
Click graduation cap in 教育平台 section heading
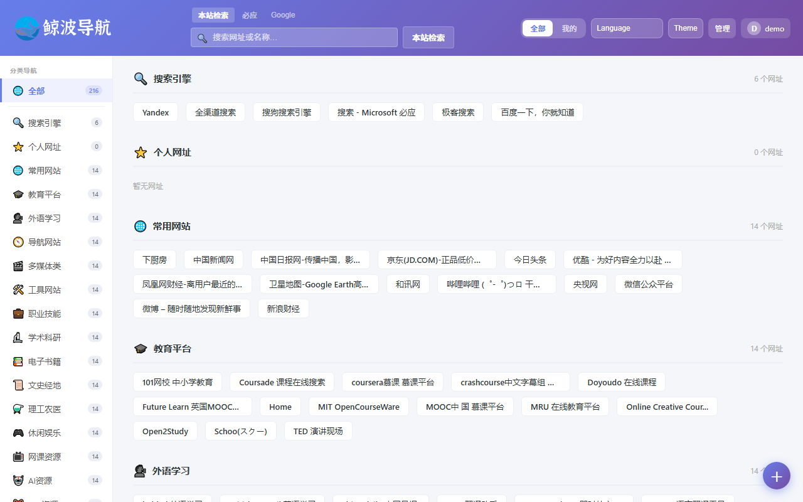pyautogui.click(x=141, y=348)
